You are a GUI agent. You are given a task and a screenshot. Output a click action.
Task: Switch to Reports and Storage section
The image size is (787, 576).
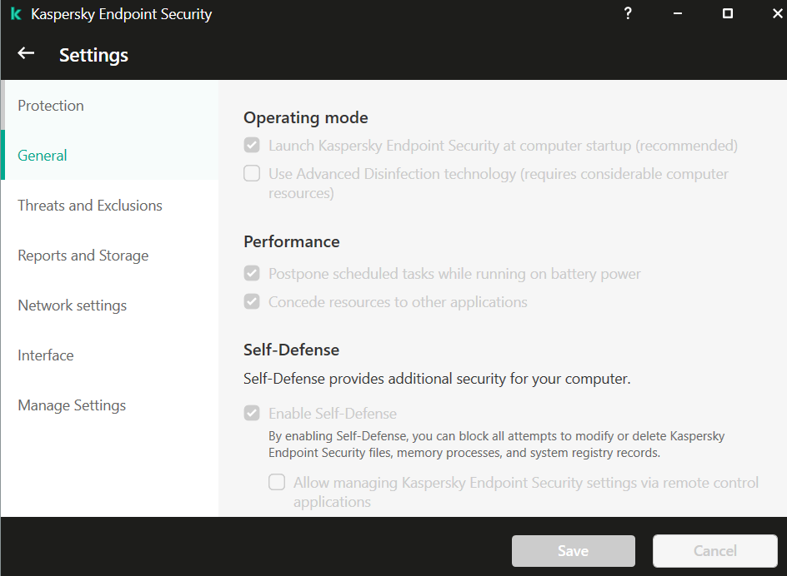pyautogui.click(x=83, y=256)
